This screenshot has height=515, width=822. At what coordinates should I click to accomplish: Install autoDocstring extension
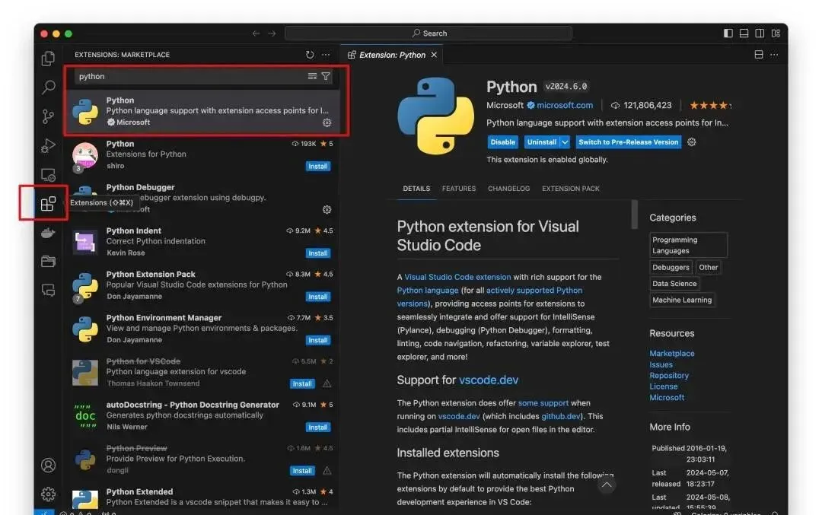(317, 427)
